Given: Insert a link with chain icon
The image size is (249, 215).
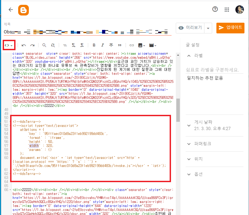Looking at the screenshot, I should (x=132, y=45).
